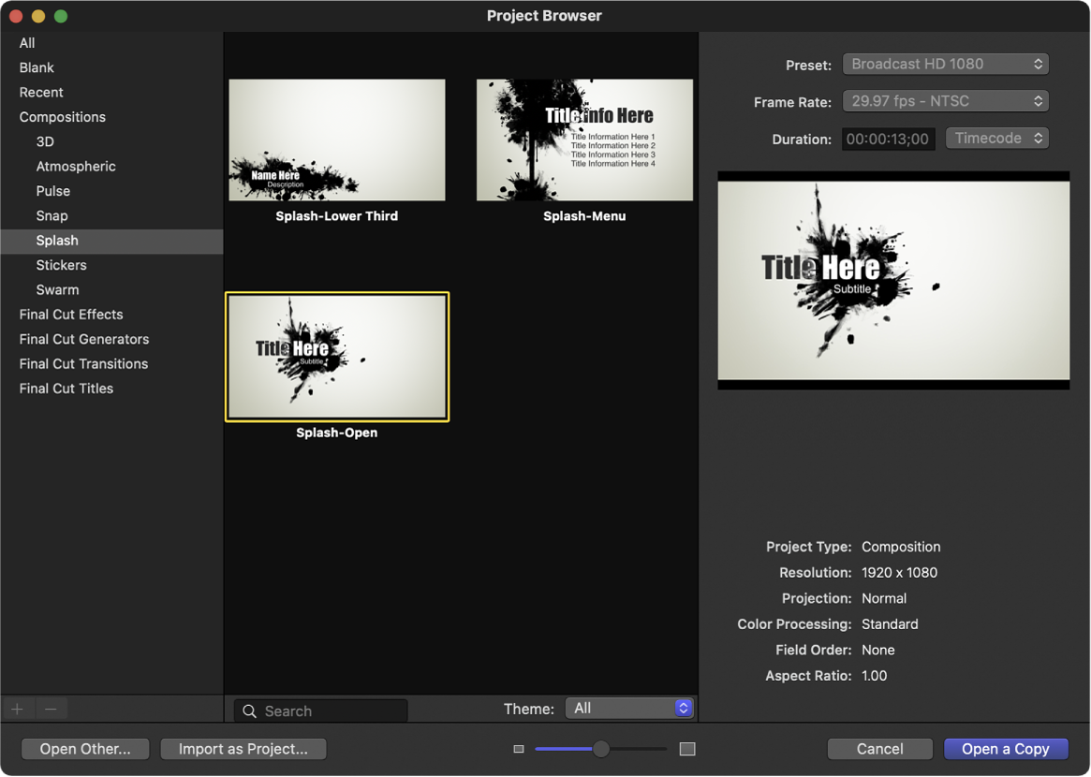Select the Splash-Lower Third template thumbnail
Image resolution: width=1091 pixels, height=777 pixels.
tap(337, 140)
